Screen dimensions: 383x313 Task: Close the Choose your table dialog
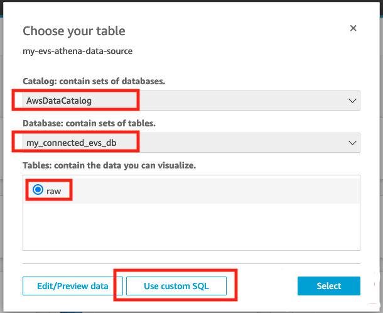click(x=353, y=28)
